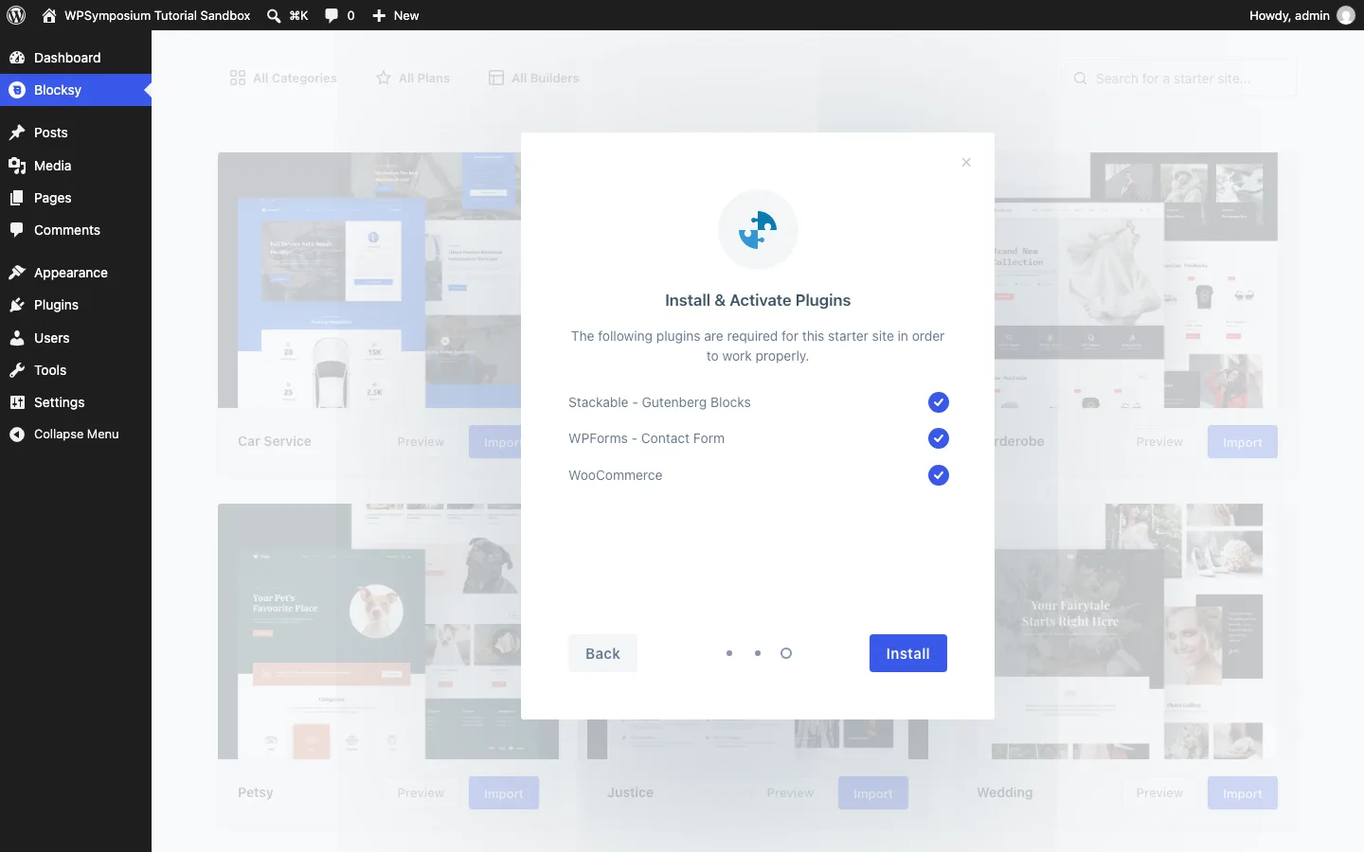The image size is (1364, 852).
Task: Click the Tools wrench icon
Action: 17,370
